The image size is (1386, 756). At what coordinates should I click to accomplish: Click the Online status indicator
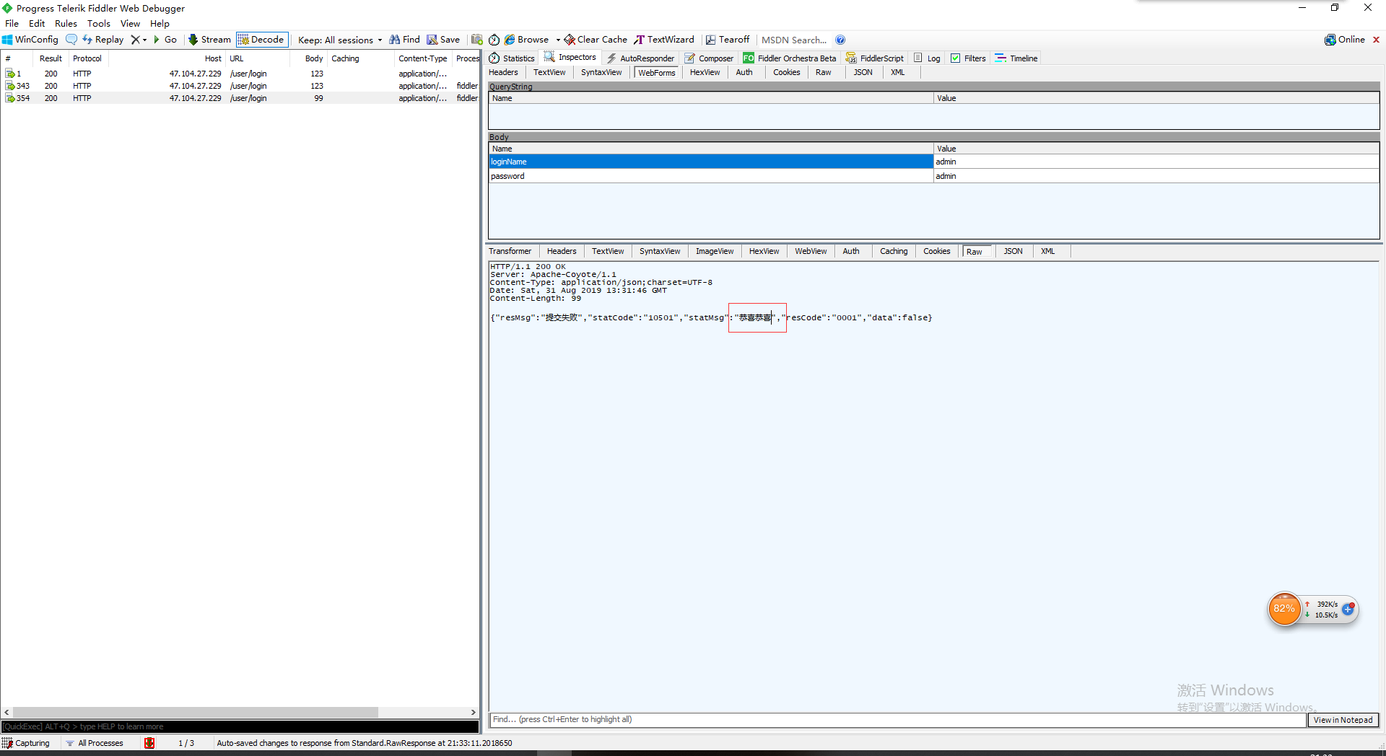pos(1345,40)
